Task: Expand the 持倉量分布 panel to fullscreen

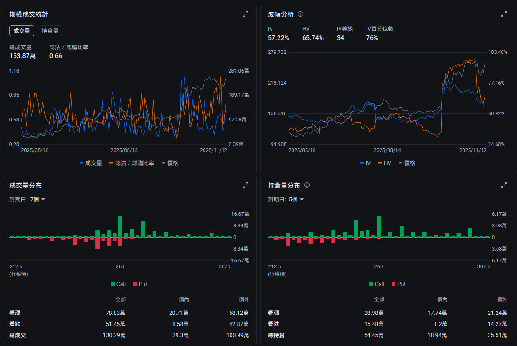Action: (x=504, y=186)
